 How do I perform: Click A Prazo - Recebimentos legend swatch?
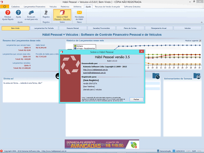[75, 48]
